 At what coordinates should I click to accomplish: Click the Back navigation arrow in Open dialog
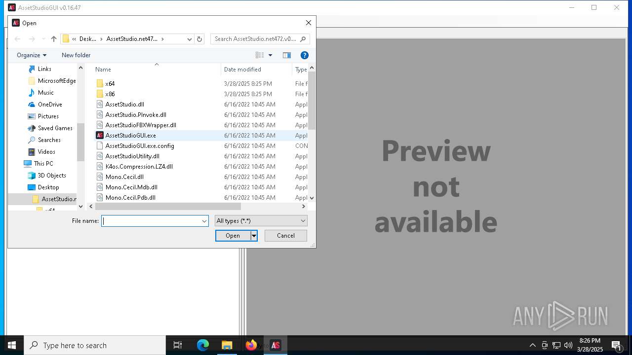(x=18, y=39)
